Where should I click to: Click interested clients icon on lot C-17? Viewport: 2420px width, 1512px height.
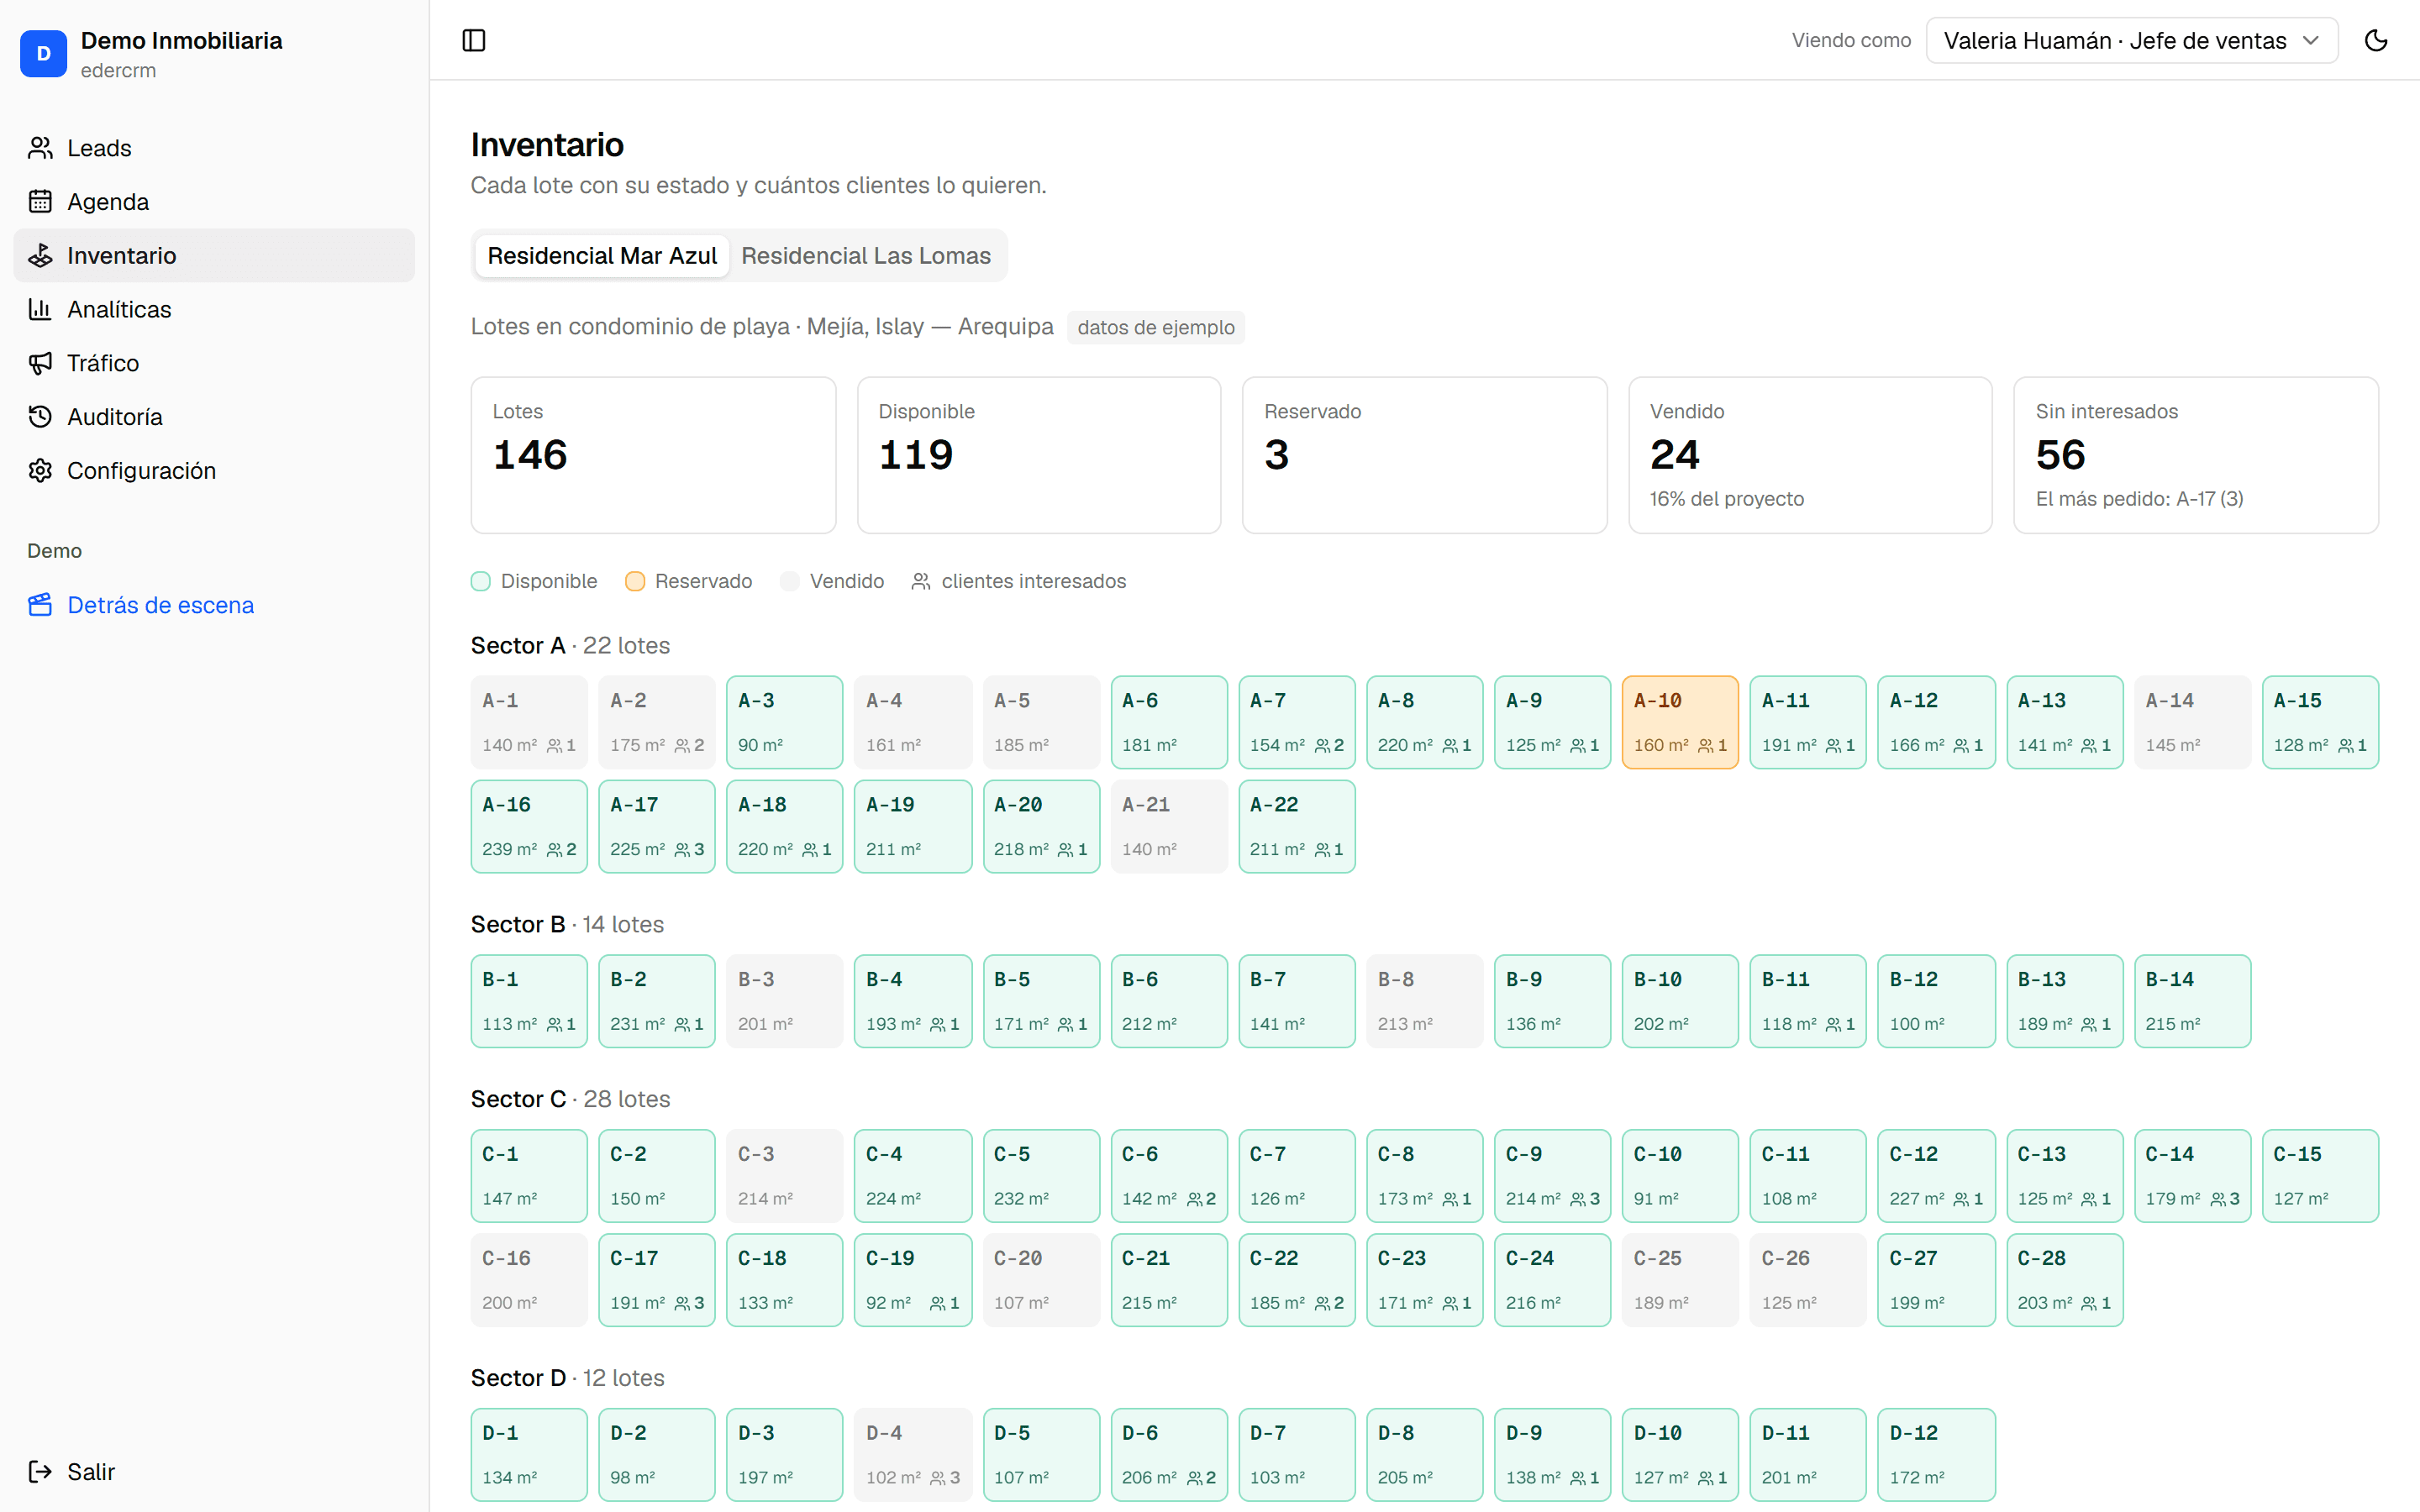coord(682,1303)
